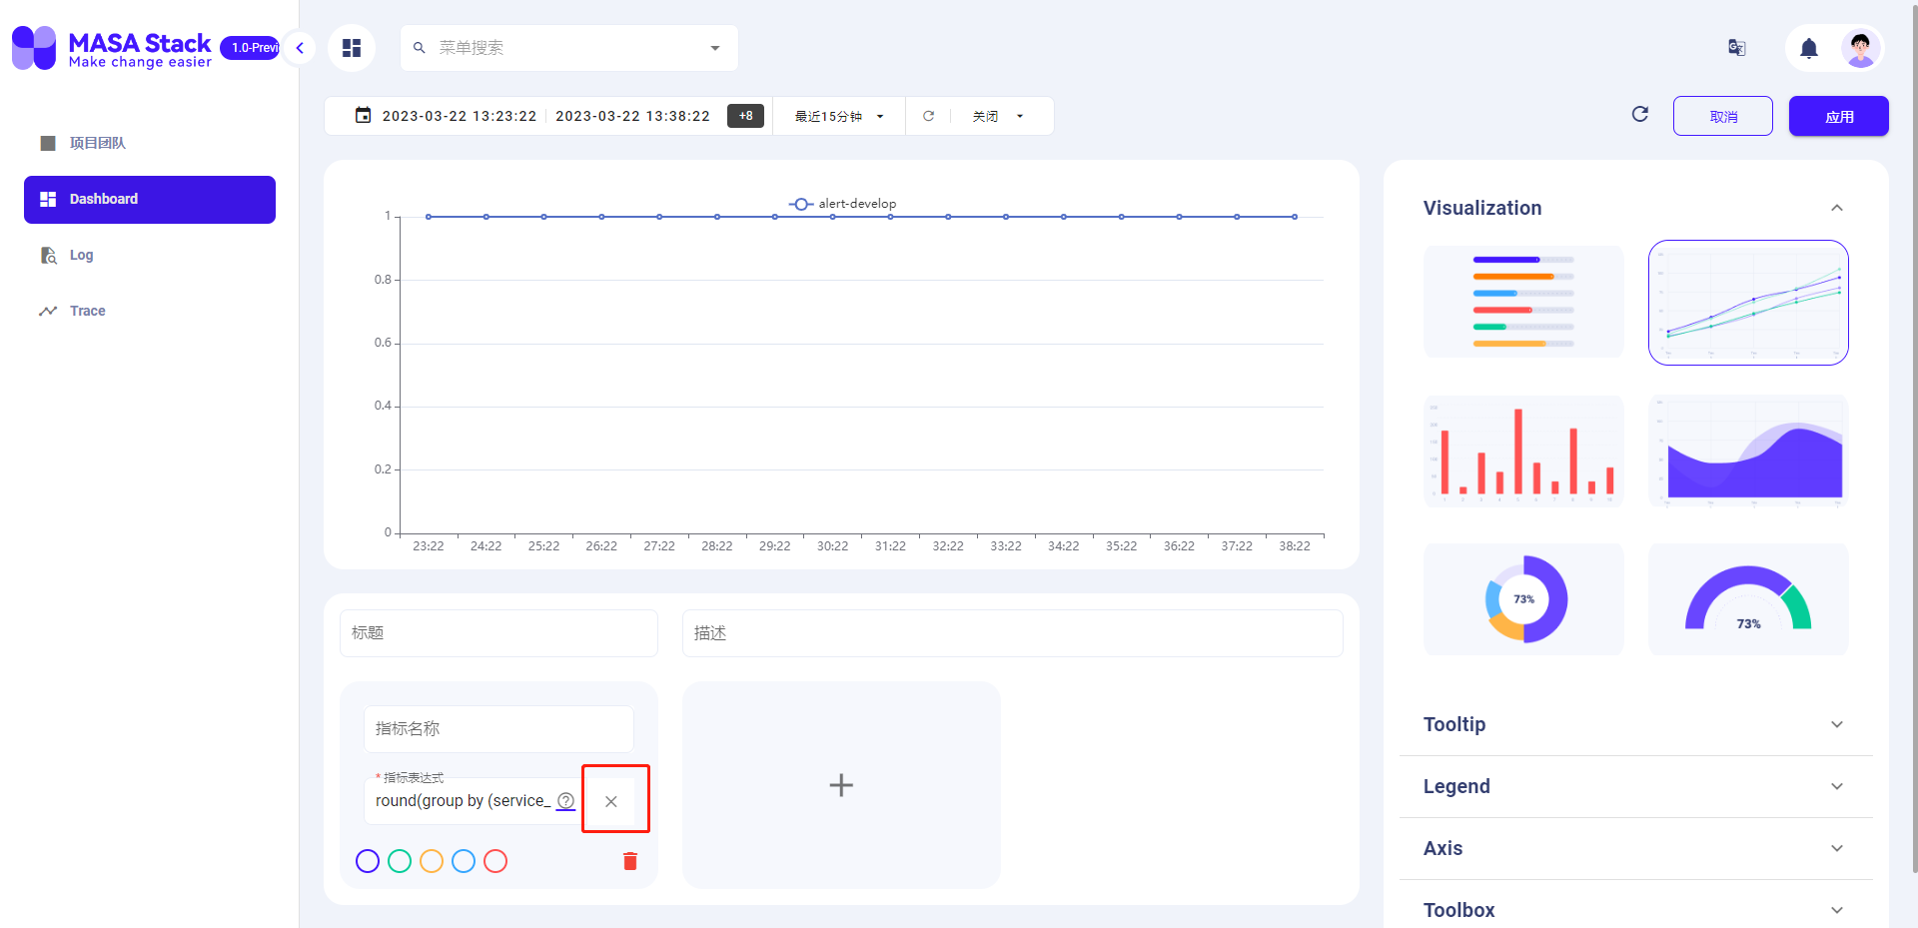
Task: Click the grid layout icon near the search bar
Action: pos(351,47)
